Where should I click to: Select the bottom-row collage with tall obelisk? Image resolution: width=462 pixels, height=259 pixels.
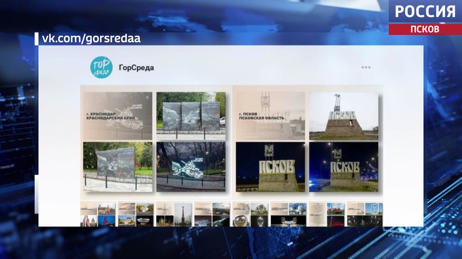tap(174, 214)
